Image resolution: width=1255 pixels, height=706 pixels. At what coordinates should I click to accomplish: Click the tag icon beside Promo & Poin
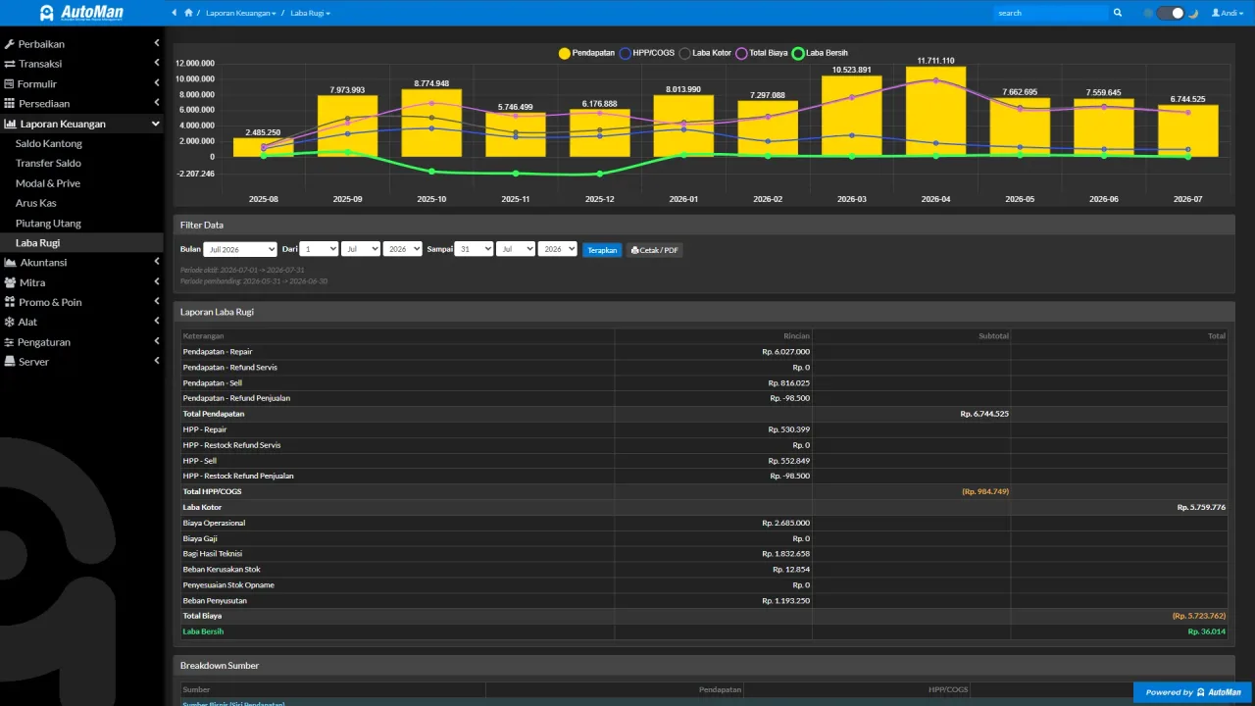pyautogui.click(x=9, y=302)
